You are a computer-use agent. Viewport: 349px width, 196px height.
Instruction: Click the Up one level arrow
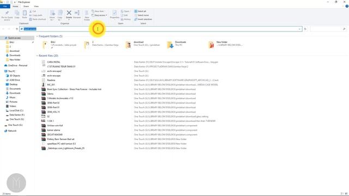point(17,29)
